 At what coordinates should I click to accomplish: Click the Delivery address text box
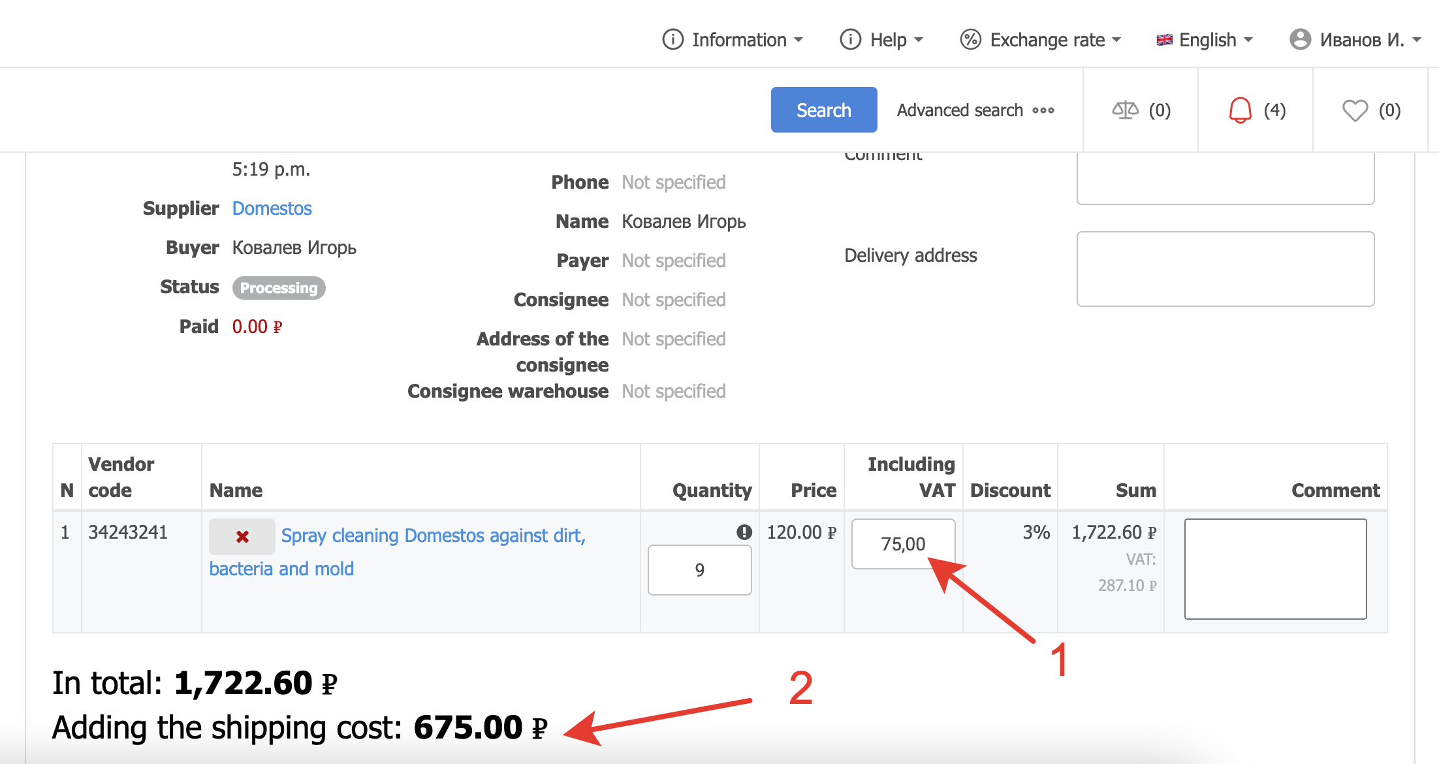click(1225, 268)
